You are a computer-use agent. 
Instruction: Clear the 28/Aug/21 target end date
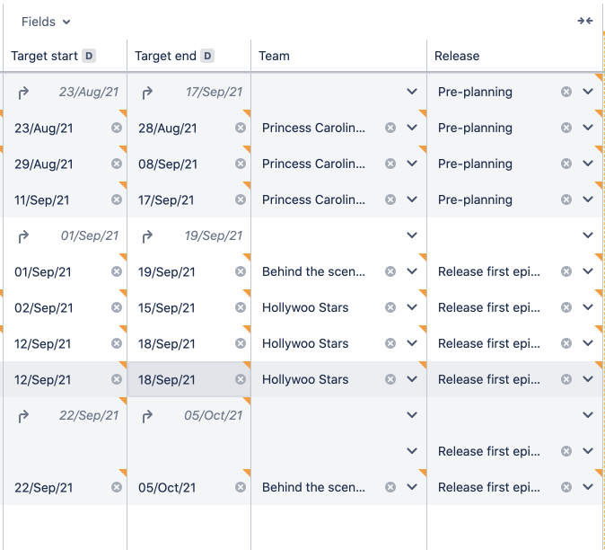click(241, 128)
